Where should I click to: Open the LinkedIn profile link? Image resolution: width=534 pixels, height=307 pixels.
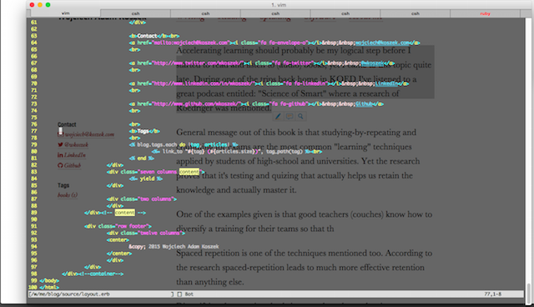tap(75, 155)
